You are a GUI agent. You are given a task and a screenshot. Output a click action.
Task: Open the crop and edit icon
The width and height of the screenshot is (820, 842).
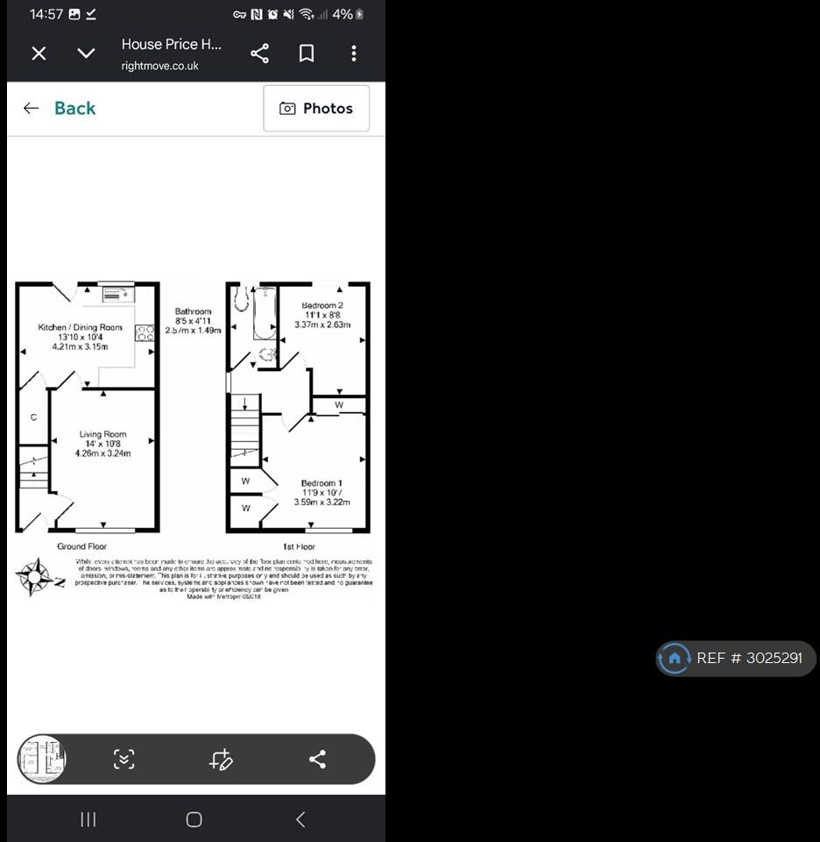coord(221,760)
